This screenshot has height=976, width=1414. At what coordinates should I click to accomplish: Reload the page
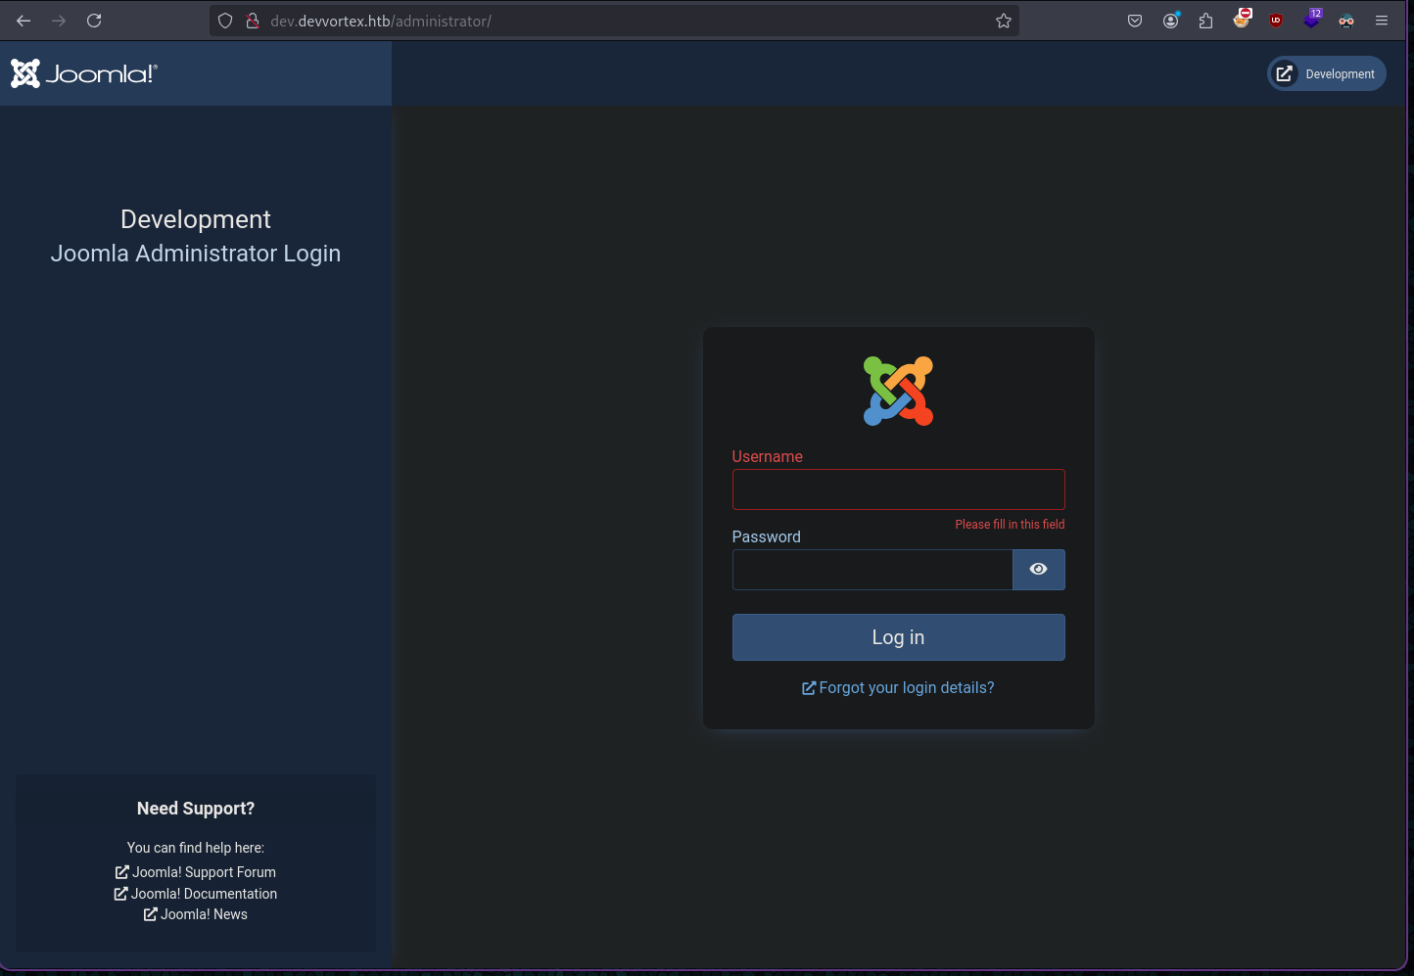(x=94, y=21)
